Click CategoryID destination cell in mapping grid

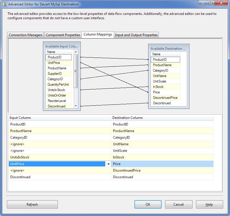[x=162, y=138]
